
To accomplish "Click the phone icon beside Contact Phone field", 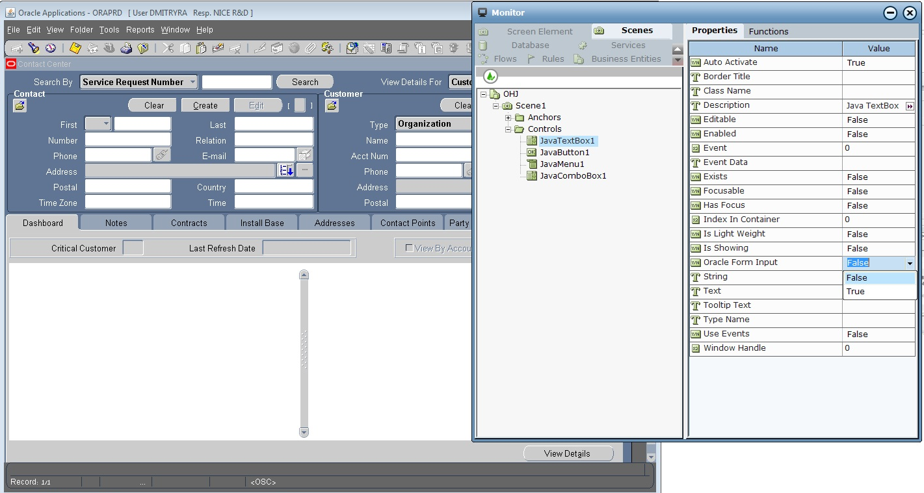I will click(x=162, y=155).
